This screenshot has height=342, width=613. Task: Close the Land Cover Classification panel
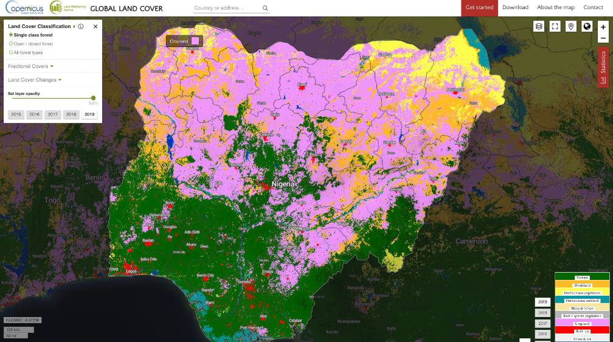pos(95,27)
